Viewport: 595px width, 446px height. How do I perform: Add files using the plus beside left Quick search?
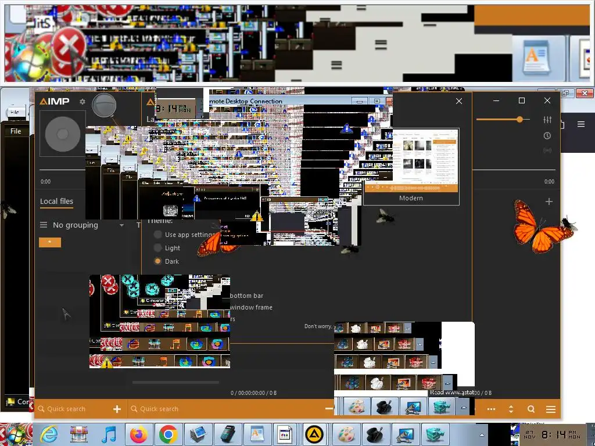(x=117, y=409)
